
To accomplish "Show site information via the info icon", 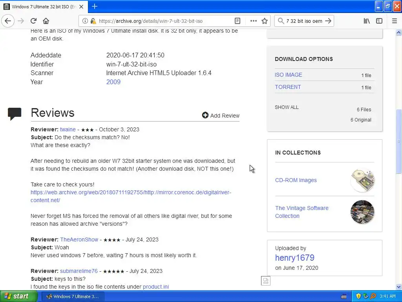I will (85, 21).
